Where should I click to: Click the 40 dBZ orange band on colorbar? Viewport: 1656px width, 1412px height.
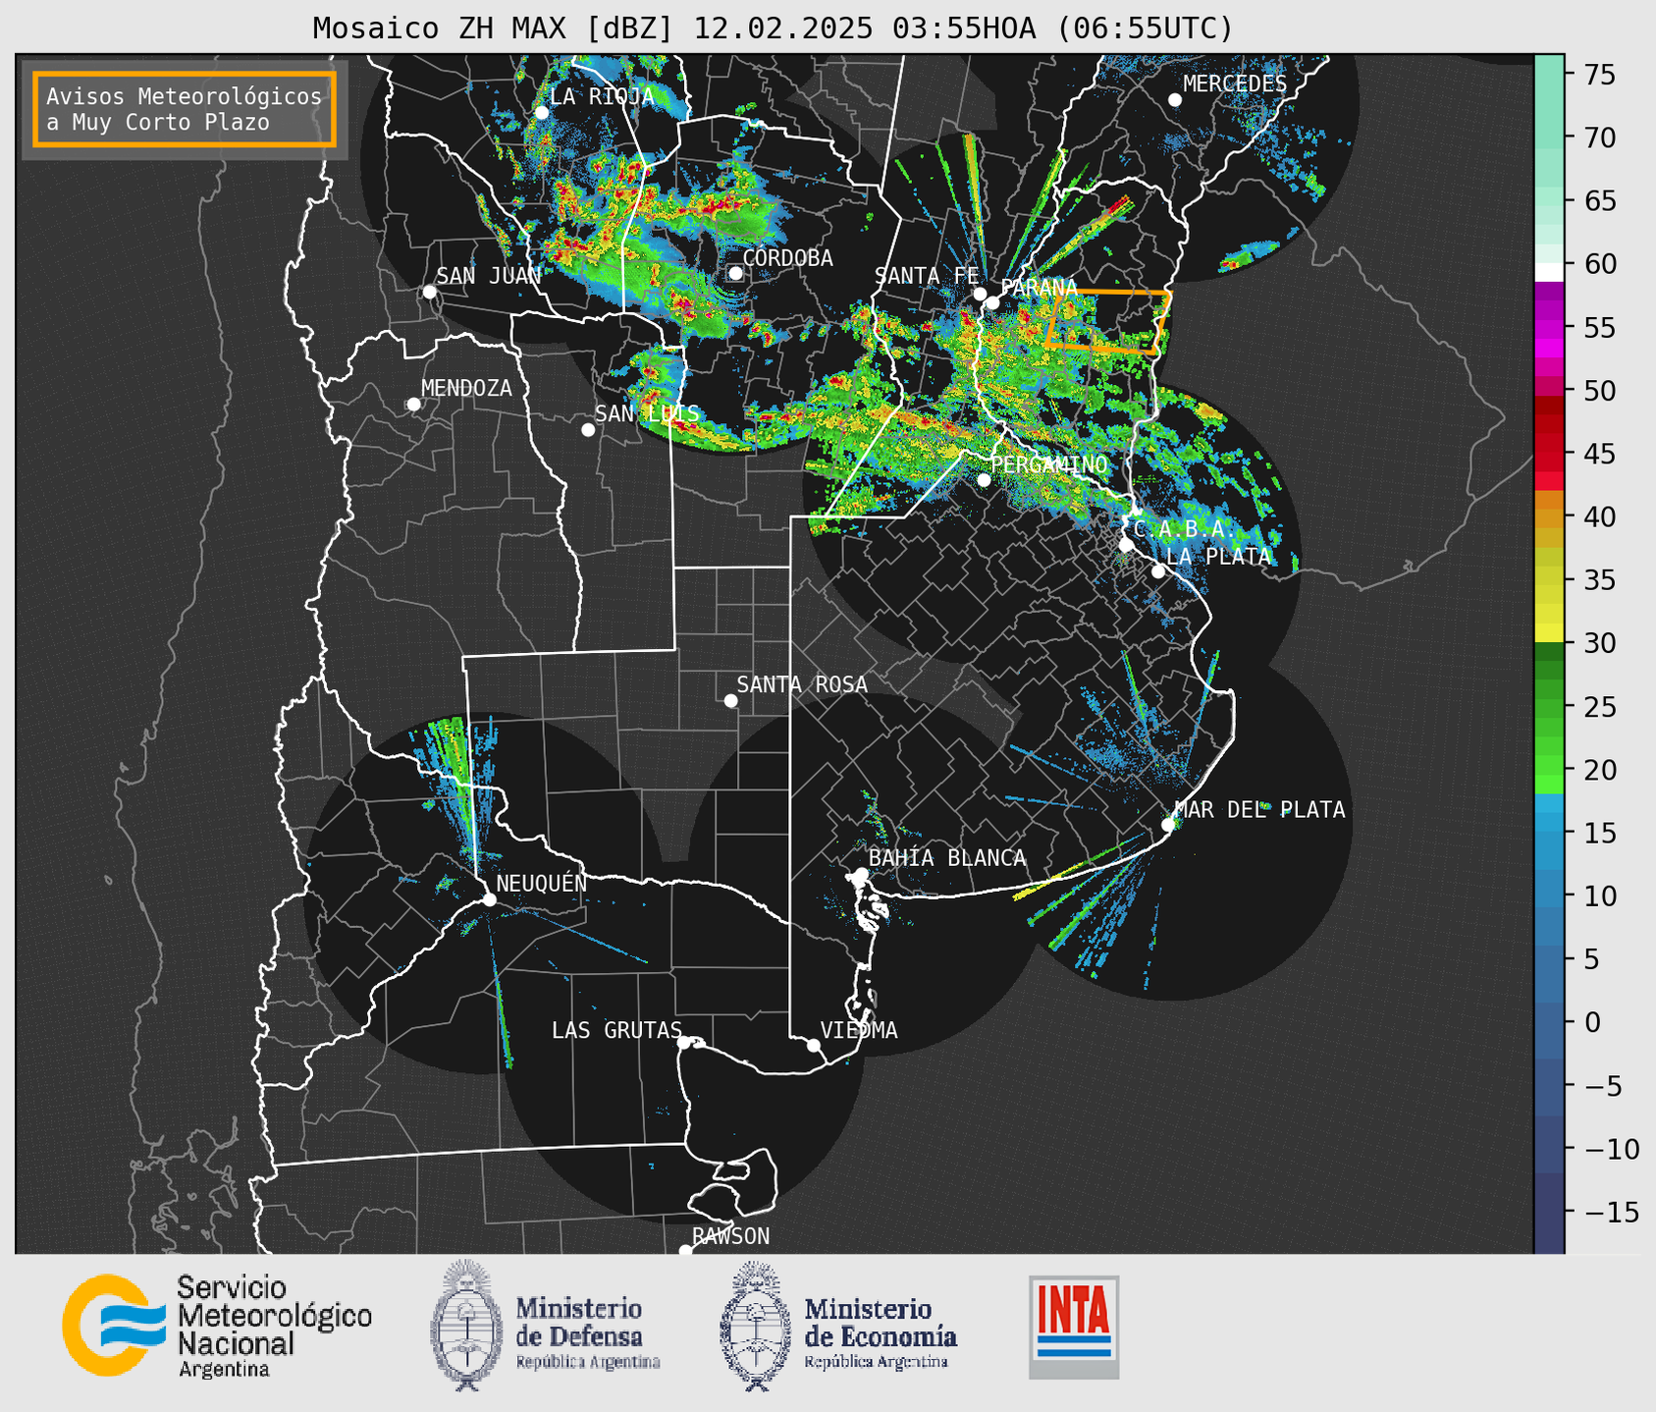1549,517
